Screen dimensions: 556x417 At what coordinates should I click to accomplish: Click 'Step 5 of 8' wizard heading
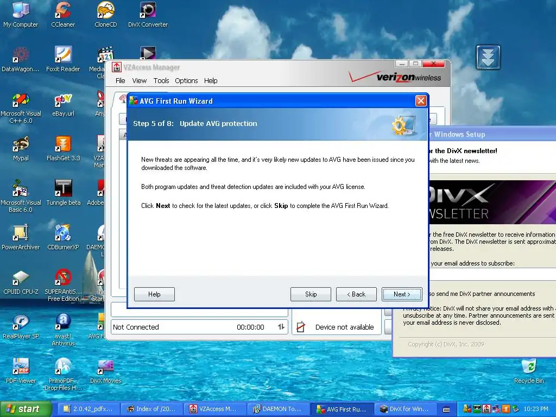click(153, 123)
